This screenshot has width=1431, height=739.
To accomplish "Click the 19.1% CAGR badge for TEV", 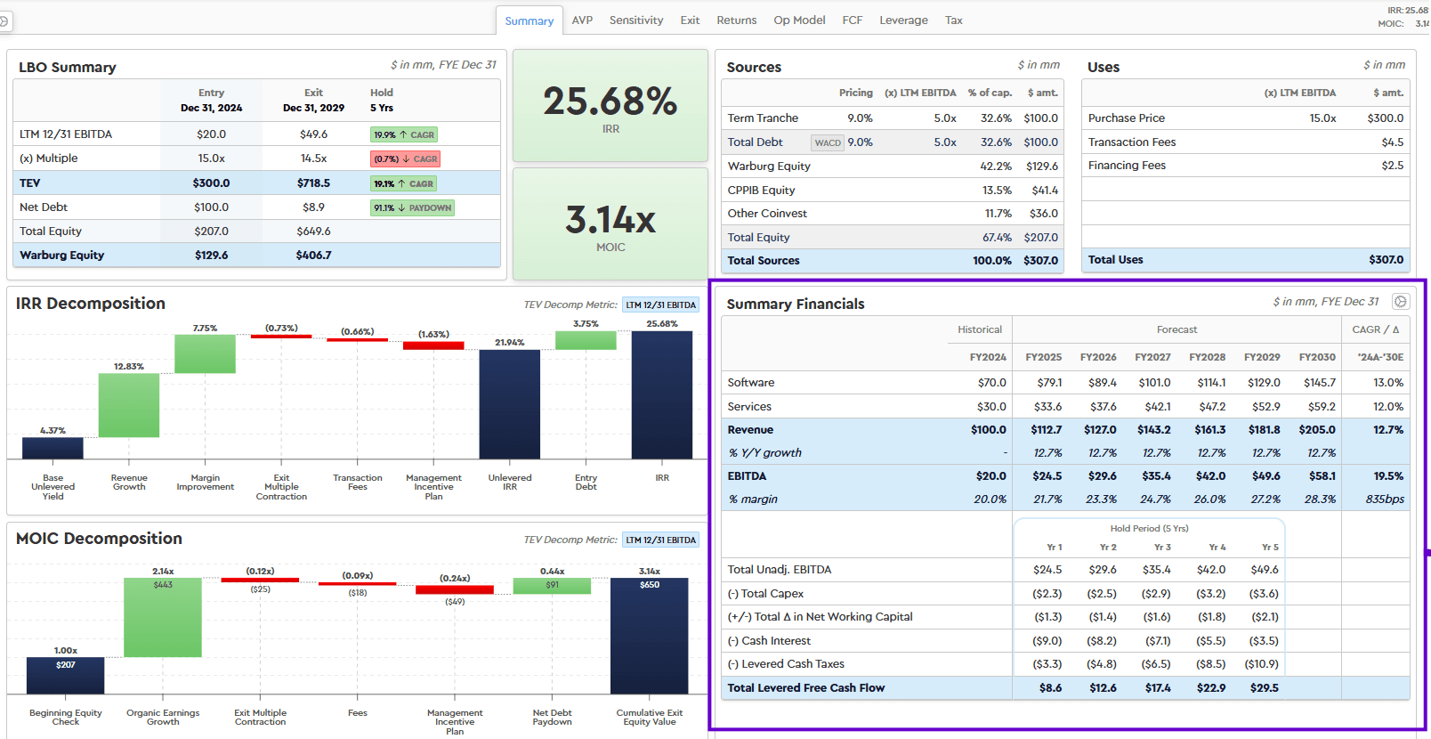I will (x=403, y=184).
